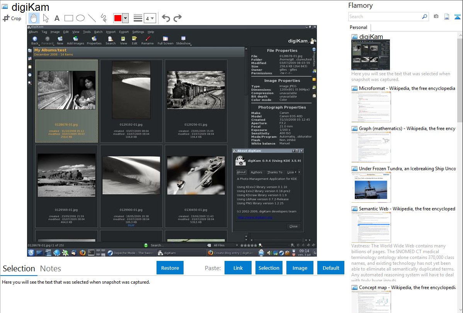
Task: Select the hand pan tool
Action: pyautogui.click(x=34, y=18)
